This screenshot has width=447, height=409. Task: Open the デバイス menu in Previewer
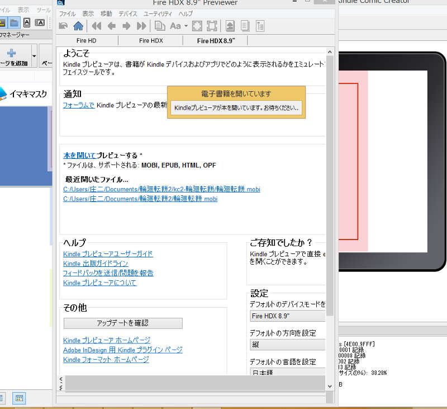click(128, 13)
